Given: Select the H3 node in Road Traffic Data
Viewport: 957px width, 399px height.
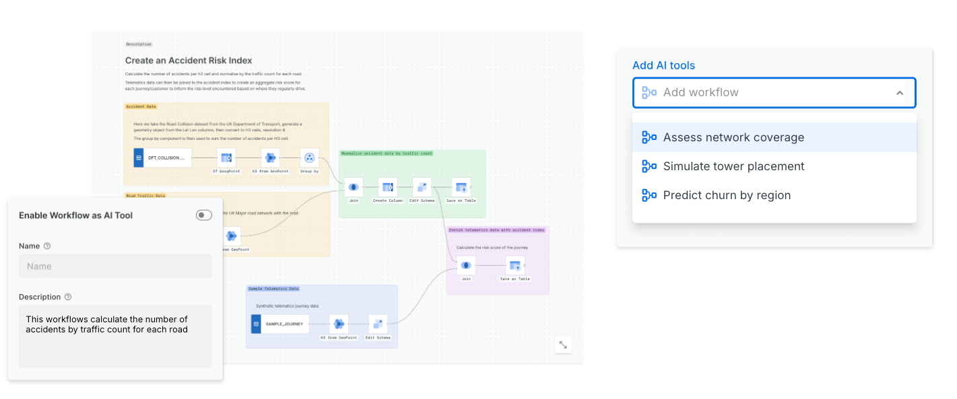Looking at the screenshot, I should [231, 235].
